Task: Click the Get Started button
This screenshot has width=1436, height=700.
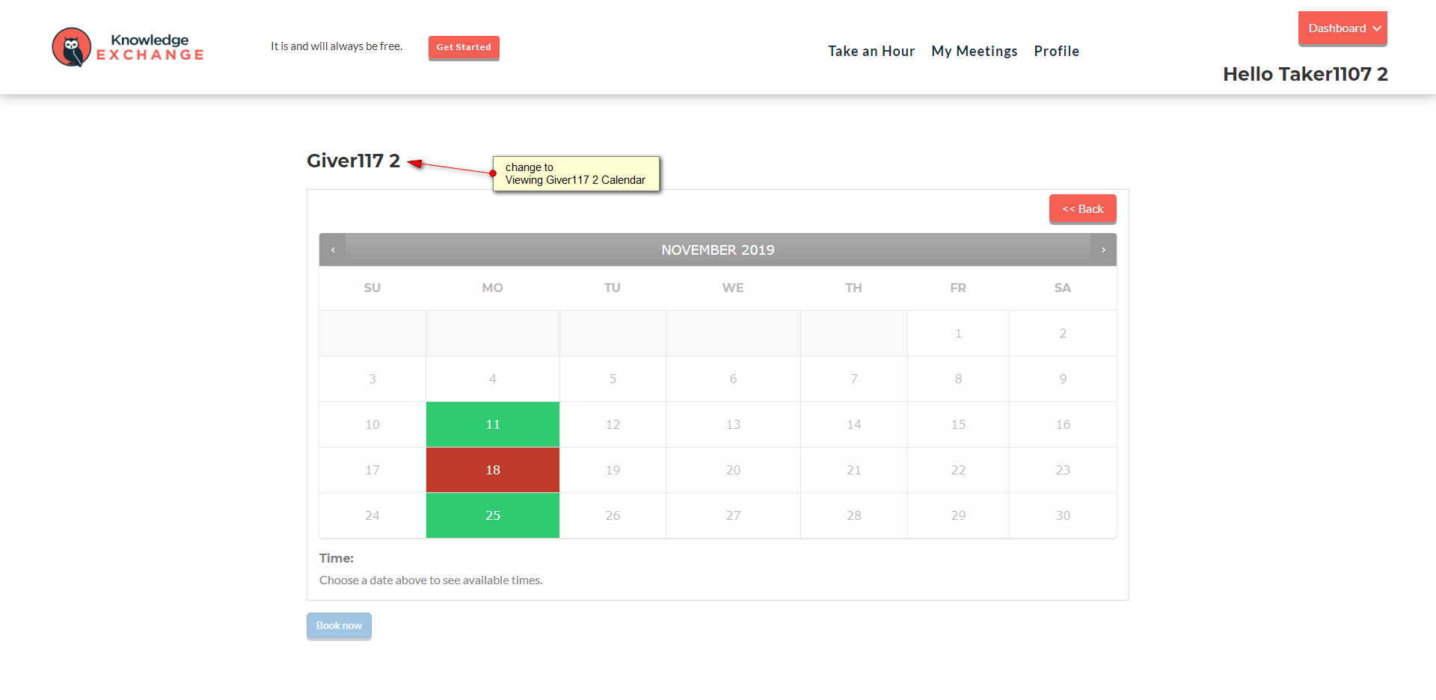Action: (x=464, y=47)
